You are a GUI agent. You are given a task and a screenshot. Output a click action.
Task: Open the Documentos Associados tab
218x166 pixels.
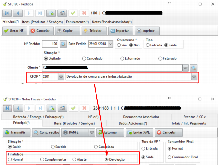[x=141, y=117]
